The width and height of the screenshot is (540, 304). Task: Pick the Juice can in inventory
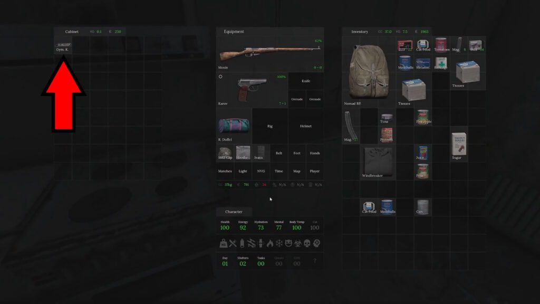[x=422, y=153]
